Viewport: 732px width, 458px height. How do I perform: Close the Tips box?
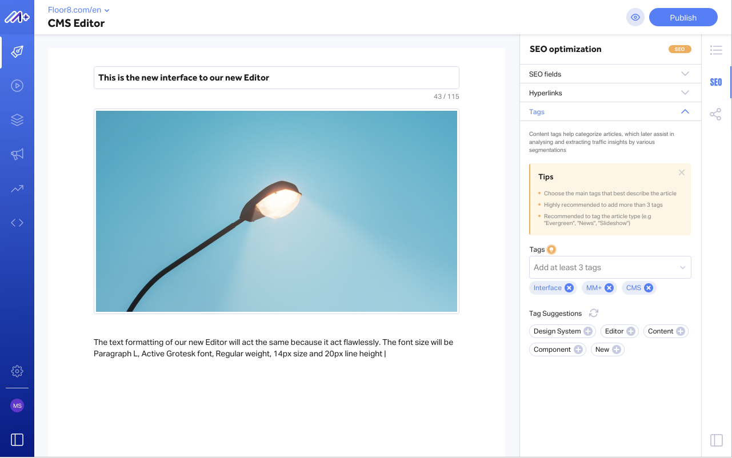click(x=682, y=172)
